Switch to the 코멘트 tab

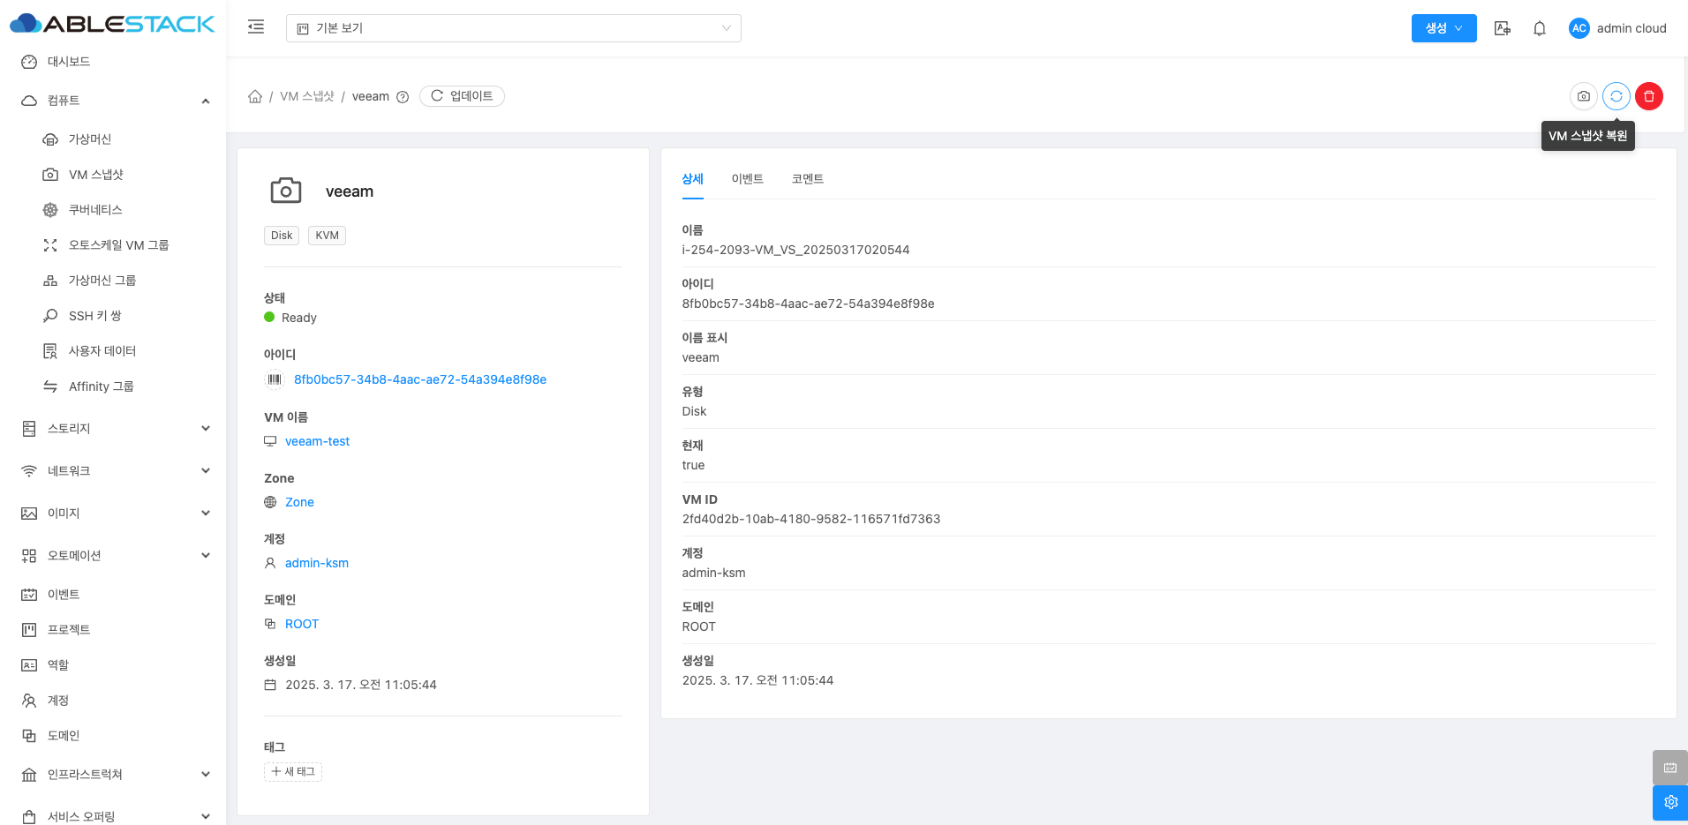click(x=807, y=179)
